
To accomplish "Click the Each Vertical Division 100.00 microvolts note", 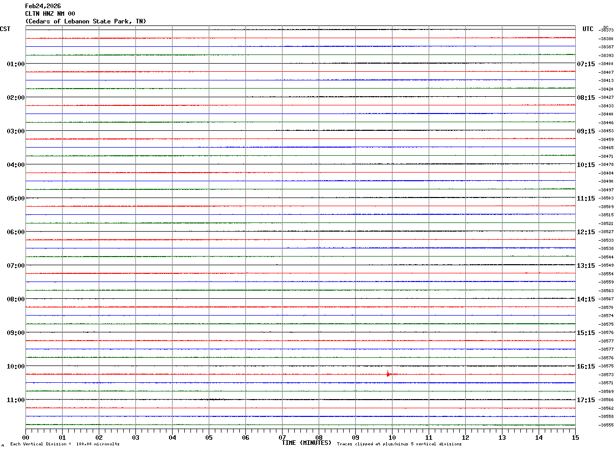I will (x=65, y=444).
